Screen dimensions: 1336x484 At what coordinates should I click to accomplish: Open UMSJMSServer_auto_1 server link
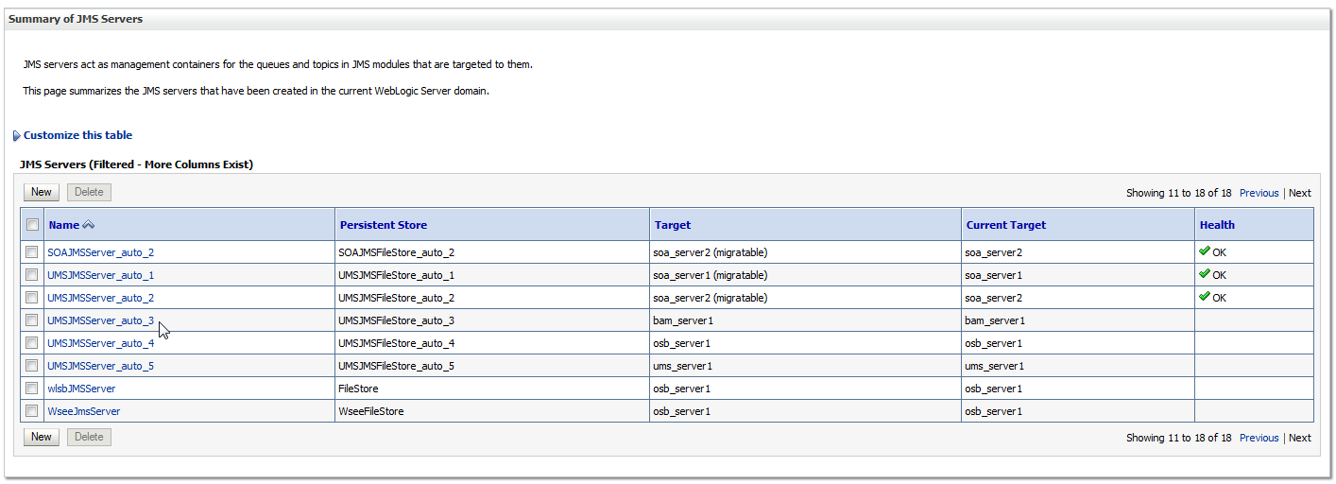[100, 275]
